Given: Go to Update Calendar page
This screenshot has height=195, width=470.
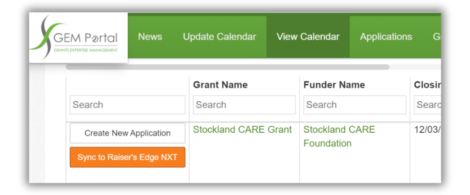Looking at the screenshot, I should click(219, 37).
